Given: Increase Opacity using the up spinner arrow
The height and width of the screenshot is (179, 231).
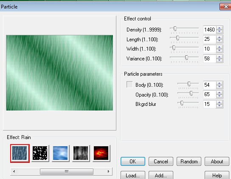Looking at the screenshot, I should 220,93.
